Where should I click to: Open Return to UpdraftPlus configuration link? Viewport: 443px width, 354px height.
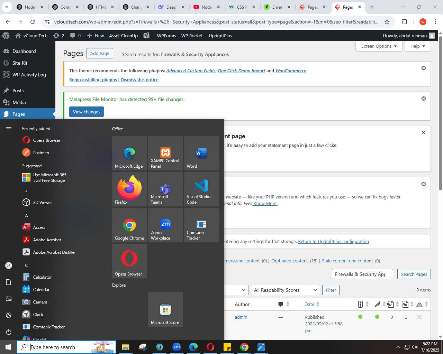(333, 241)
